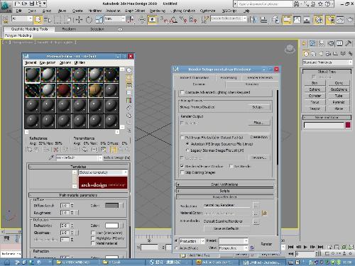Open the Utilities hammer panel tab
355x266 pixels.
(x=348, y=43)
